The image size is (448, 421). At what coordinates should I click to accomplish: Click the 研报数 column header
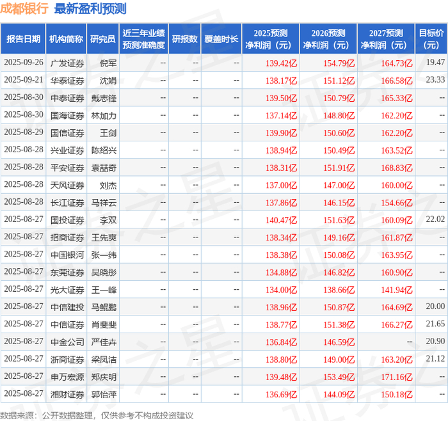[184, 39]
